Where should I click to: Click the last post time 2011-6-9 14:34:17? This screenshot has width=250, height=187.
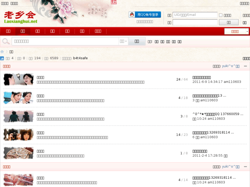[208, 82]
